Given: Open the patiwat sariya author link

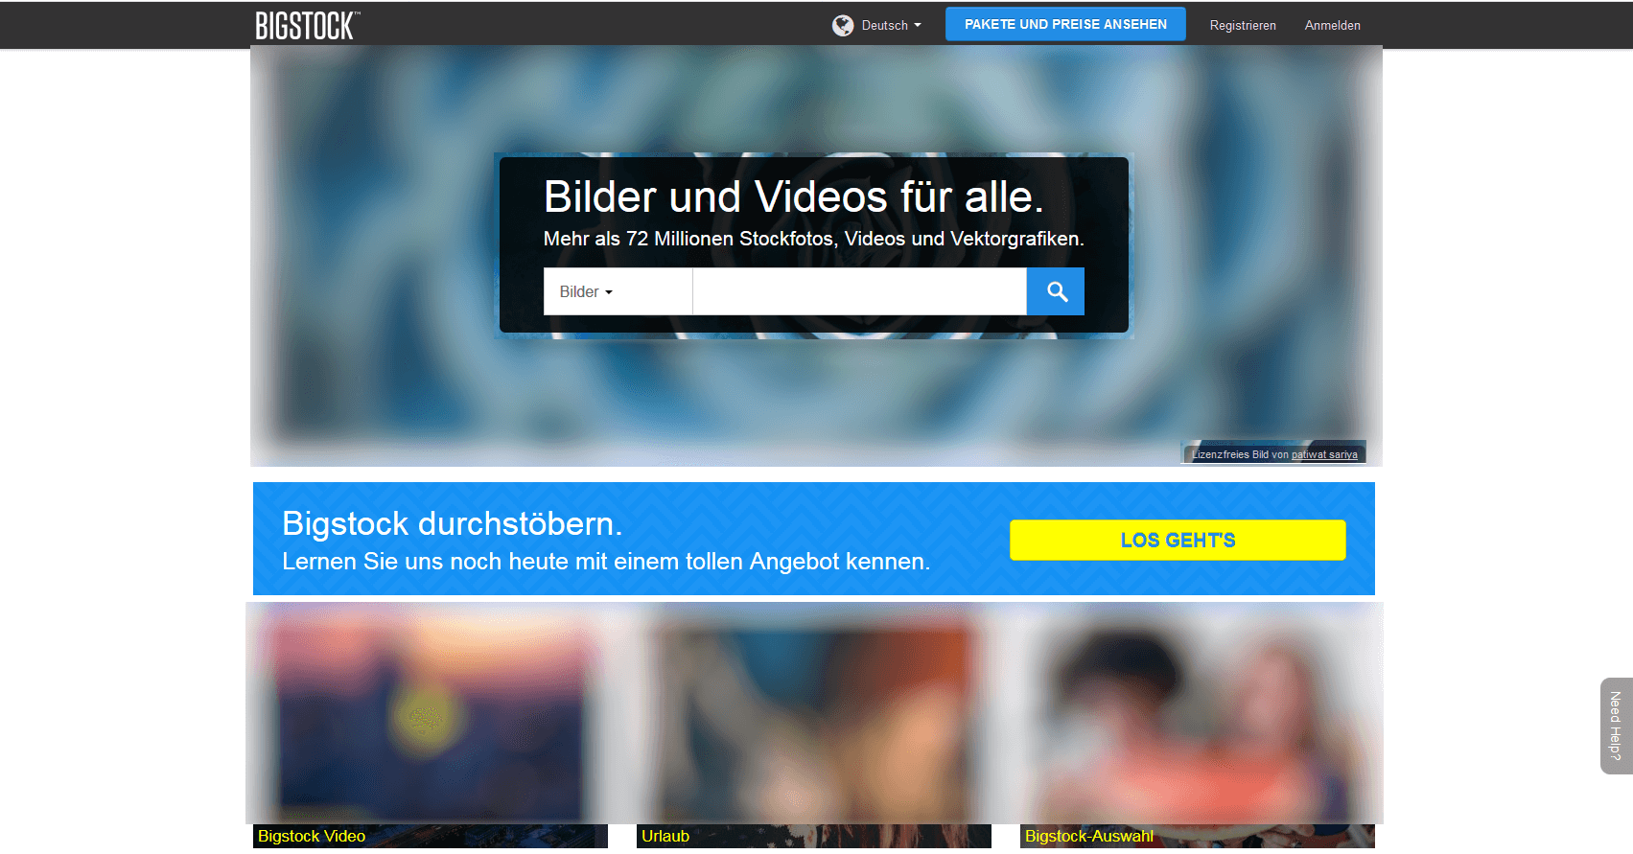Looking at the screenshot, I should [x=1324, y=455].
